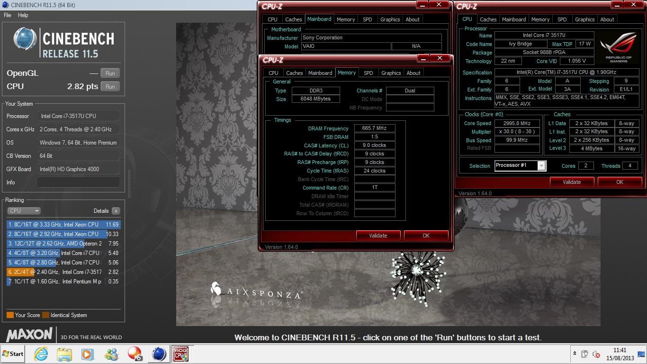Click OK in CPU-Z Memory window
The height and width of the screenshot is (364, 647).
[426, 236]
